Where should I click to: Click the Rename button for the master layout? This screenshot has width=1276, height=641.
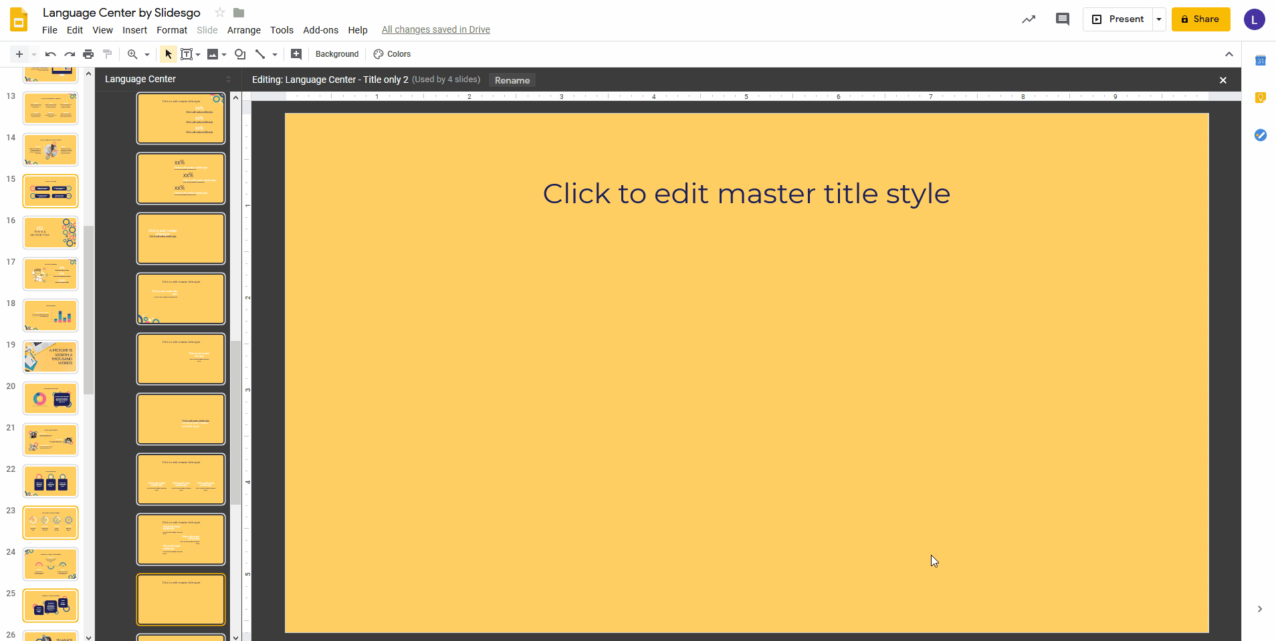pyautogui.click(x=512, y=80)
